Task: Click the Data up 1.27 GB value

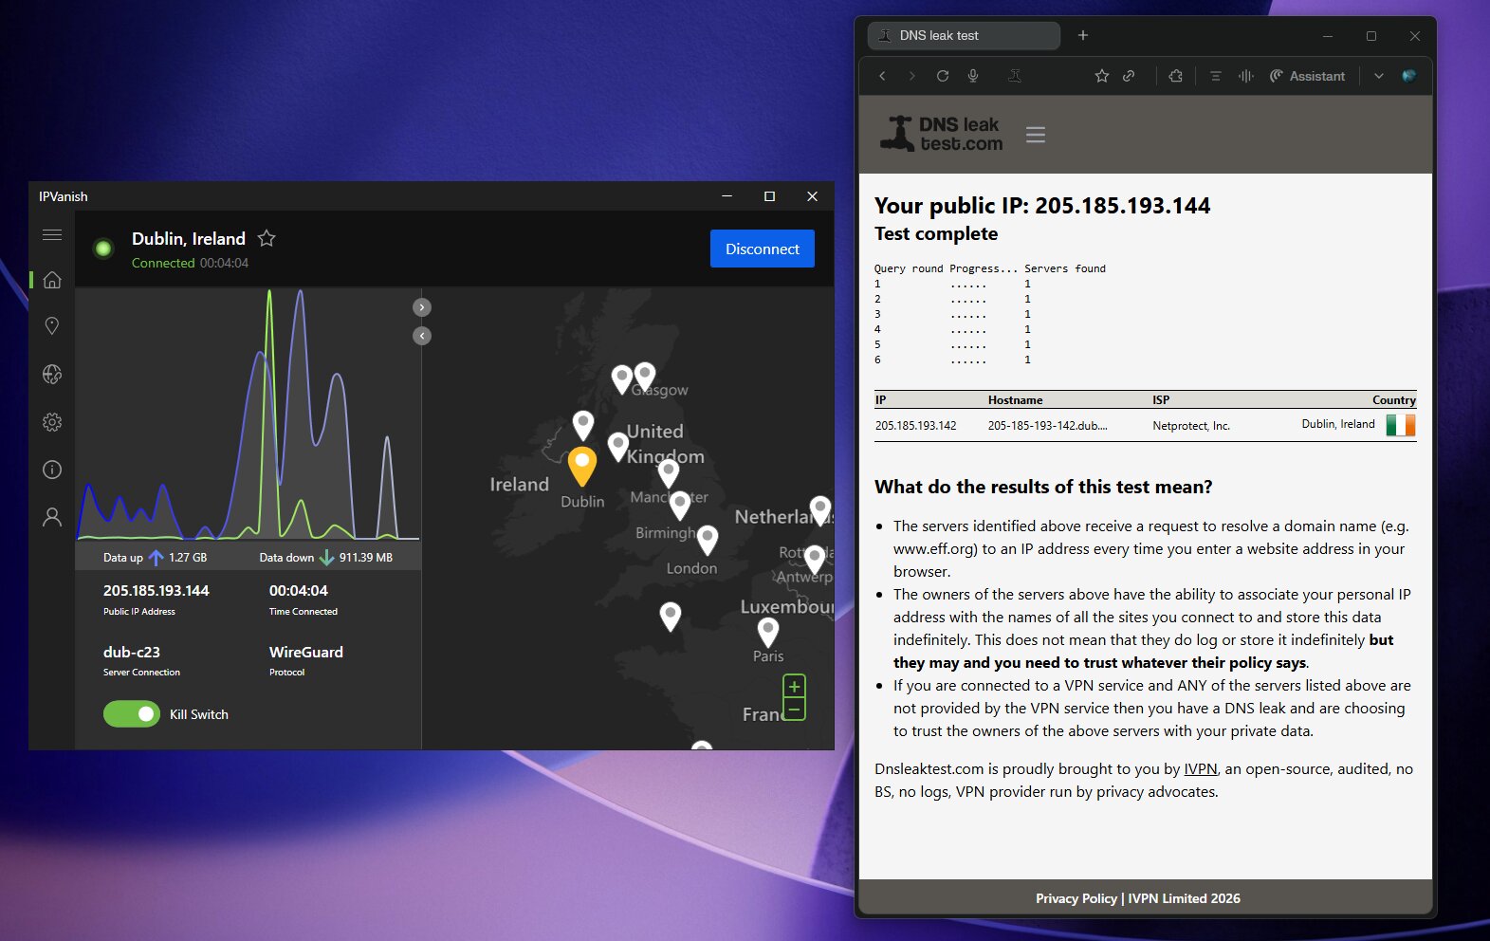Action: tap(188, 558)
